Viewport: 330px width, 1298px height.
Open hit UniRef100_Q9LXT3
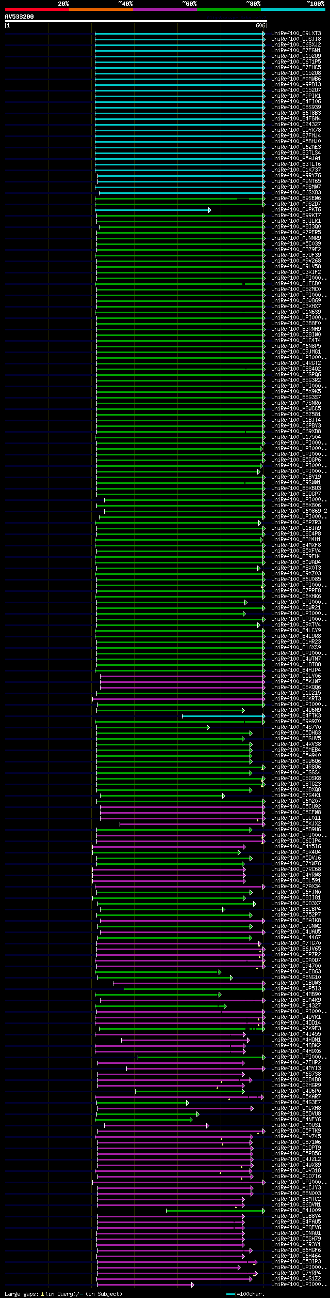coord(296,34)
